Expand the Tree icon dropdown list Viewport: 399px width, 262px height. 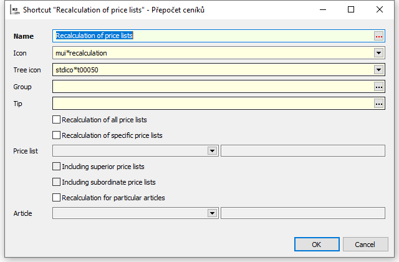[x=378, y=70]
